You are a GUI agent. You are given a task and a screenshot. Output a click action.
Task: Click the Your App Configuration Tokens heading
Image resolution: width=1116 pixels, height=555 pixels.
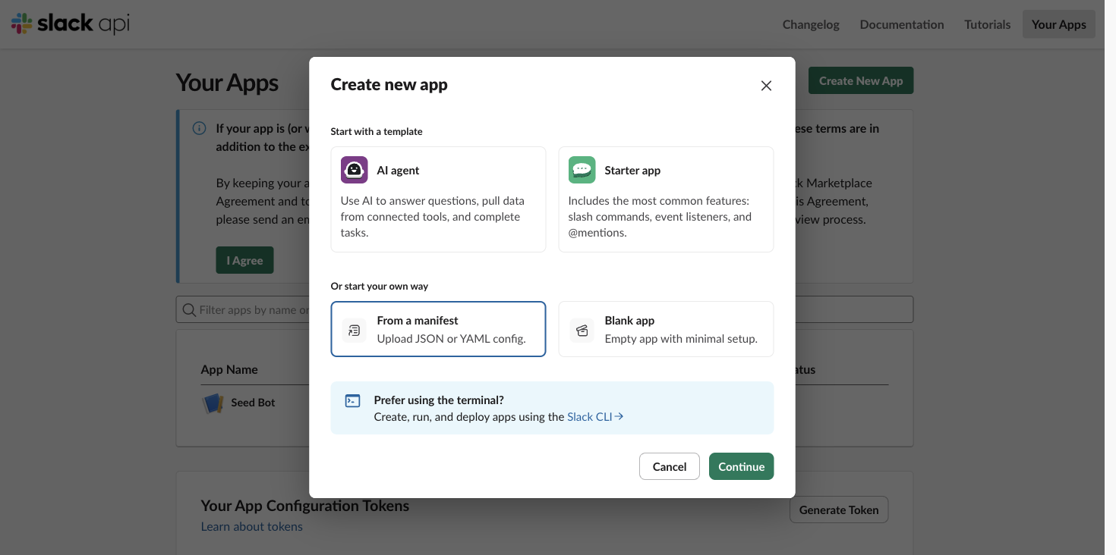[305, 506]
